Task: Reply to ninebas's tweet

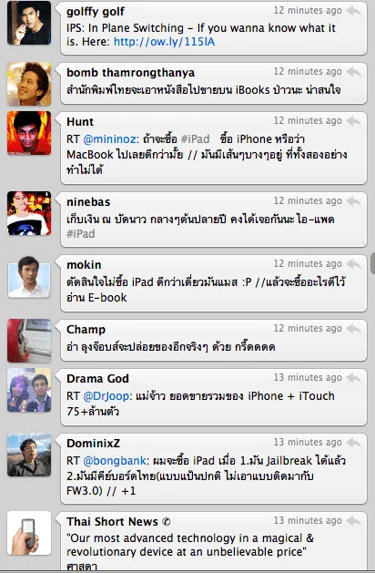Action: point(354,201)
